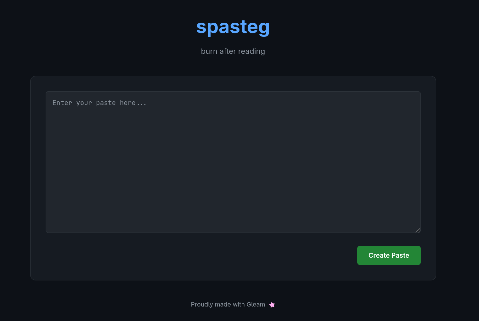479x321 pixels.
Task: Submit the paste with Create Paste
Action: [x=389, y=255]
